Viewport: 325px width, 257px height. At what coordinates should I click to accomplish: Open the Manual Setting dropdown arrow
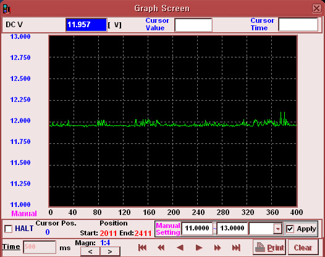[277, 229]
